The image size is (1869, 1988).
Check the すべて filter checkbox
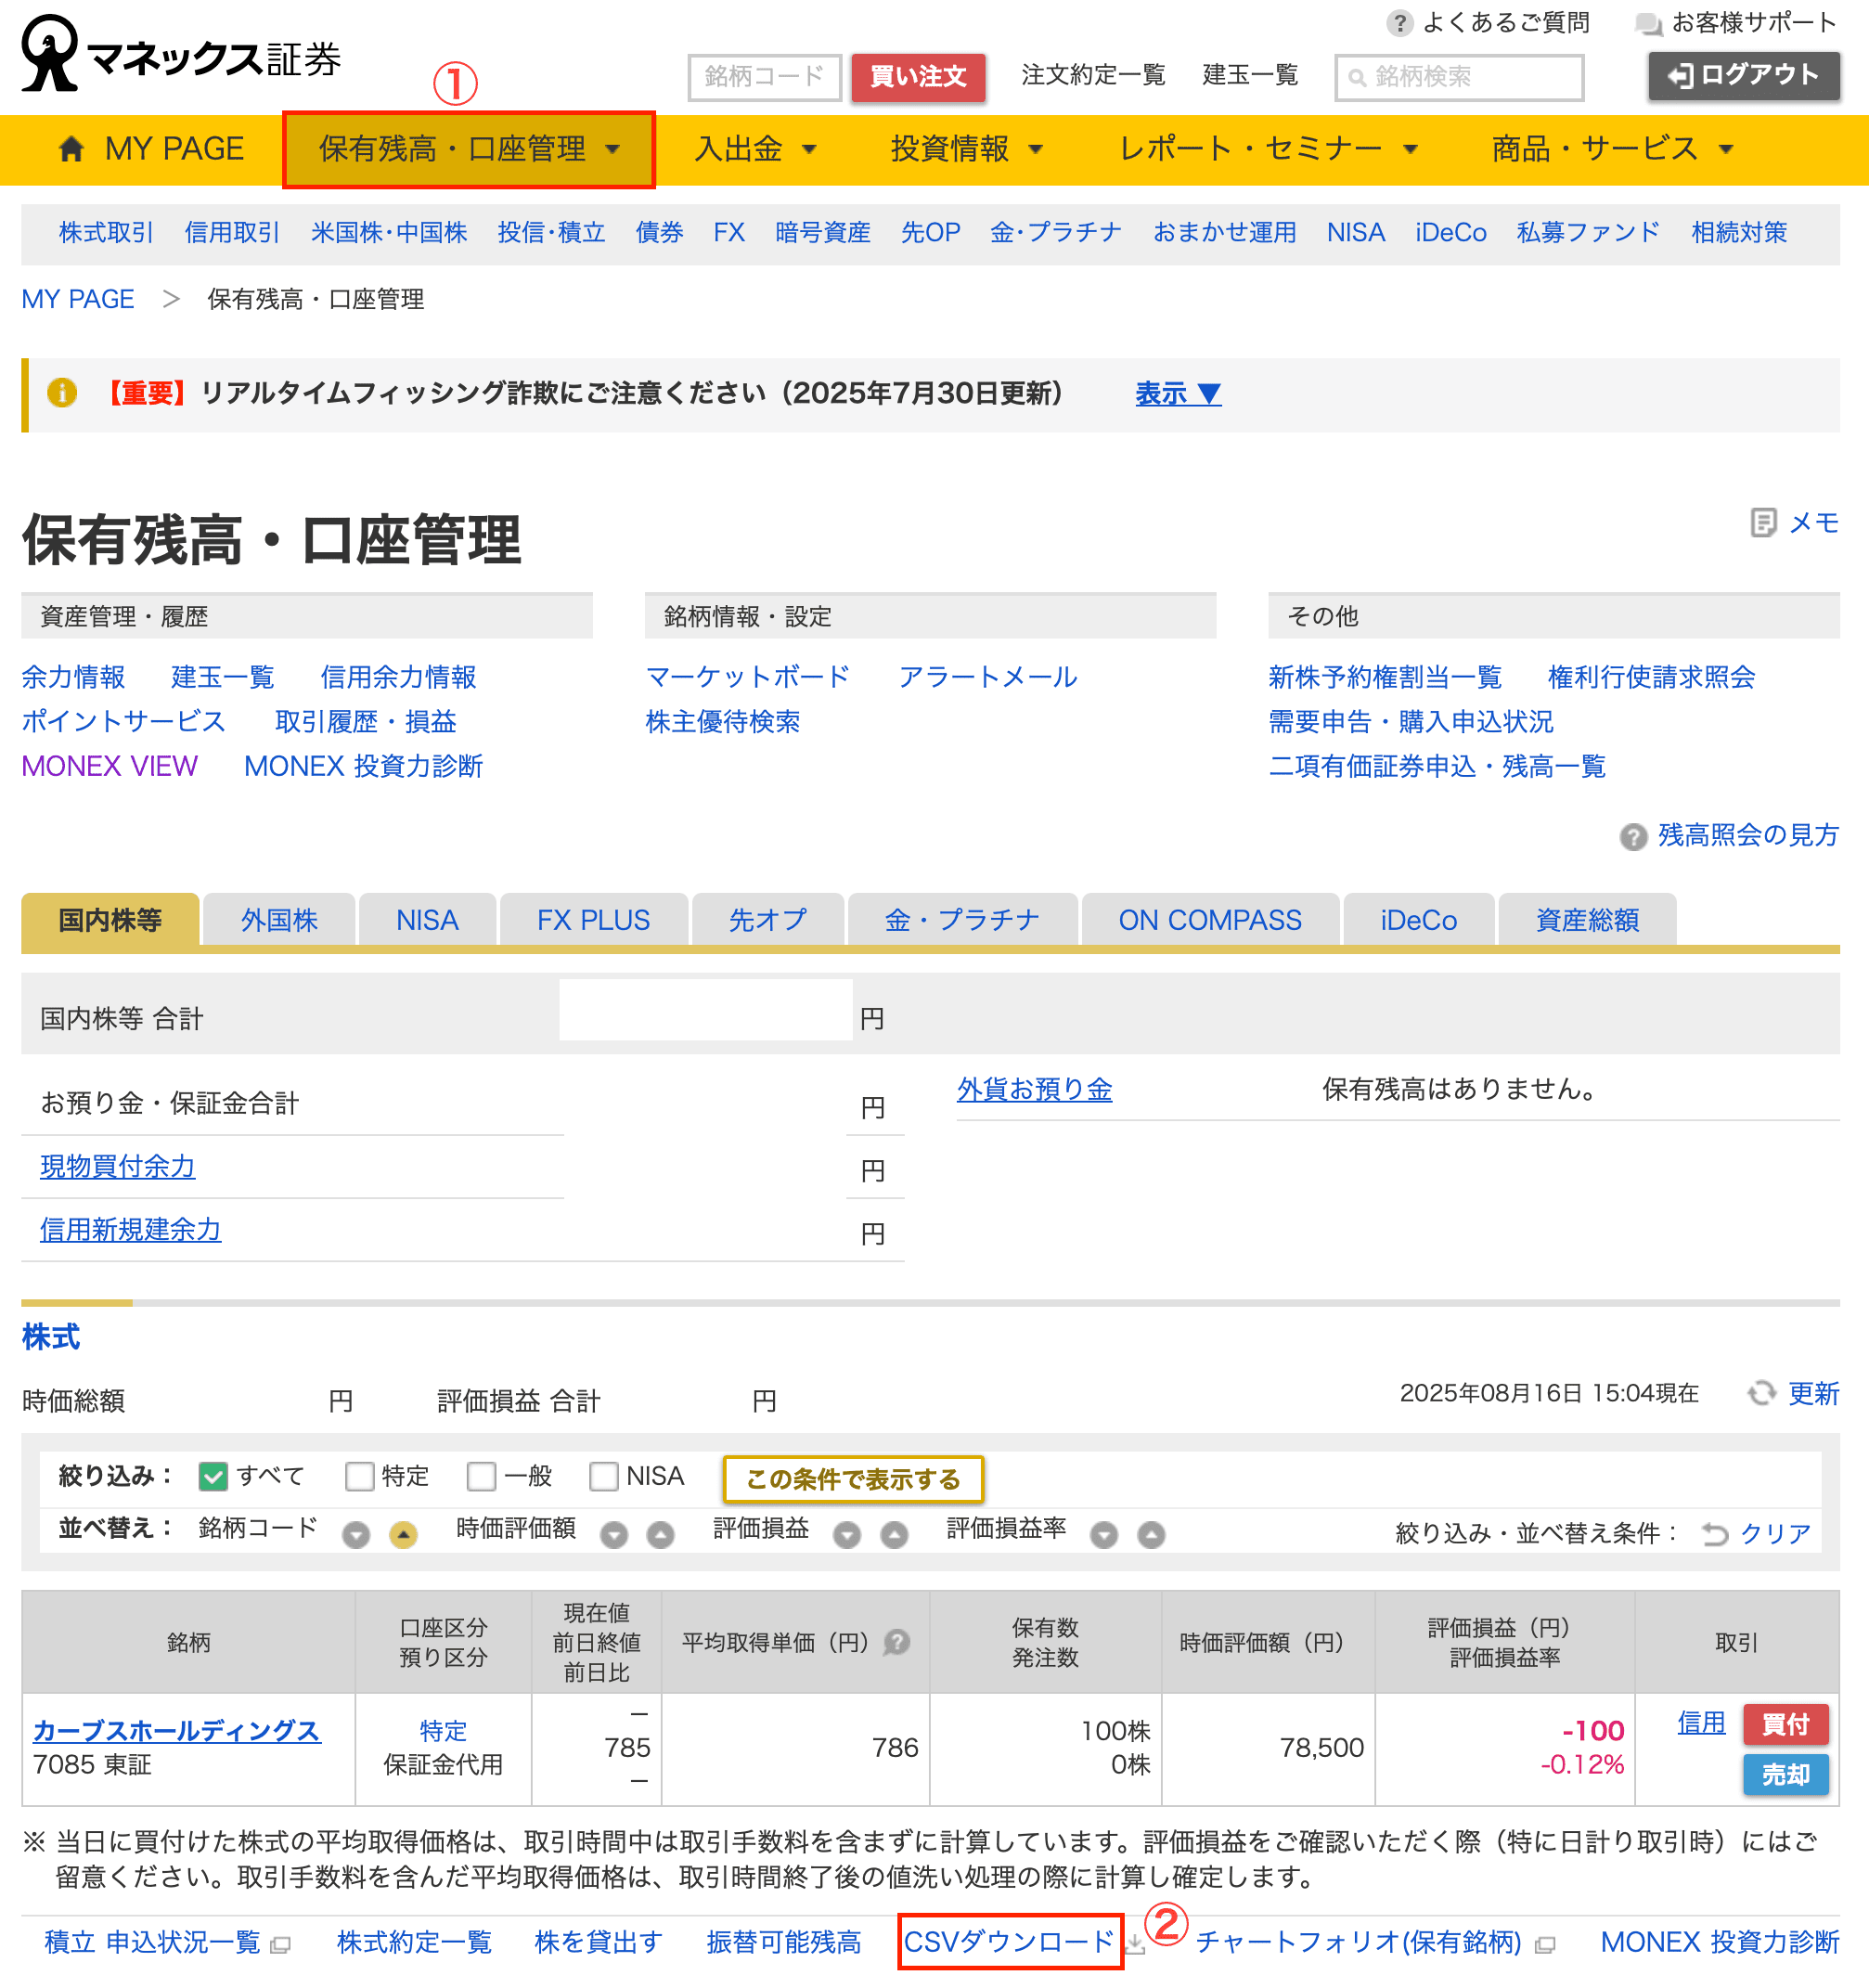click(x=213, y=1477)
